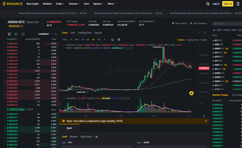The image size is (242, 148).
Task: Open MA indicator settings icon
Action: [128, 48]
